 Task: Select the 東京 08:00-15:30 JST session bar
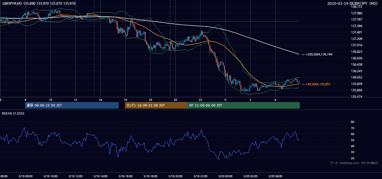point(72,105)
